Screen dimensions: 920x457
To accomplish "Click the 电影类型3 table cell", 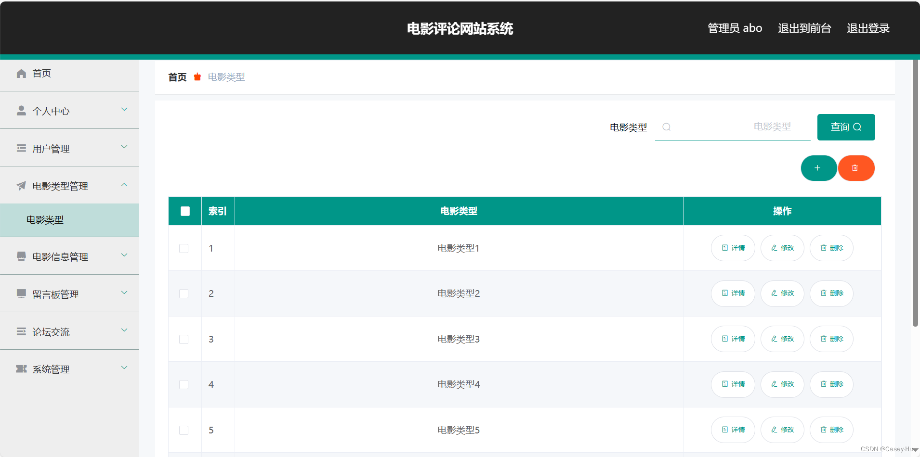I will (x=459, y=339).
